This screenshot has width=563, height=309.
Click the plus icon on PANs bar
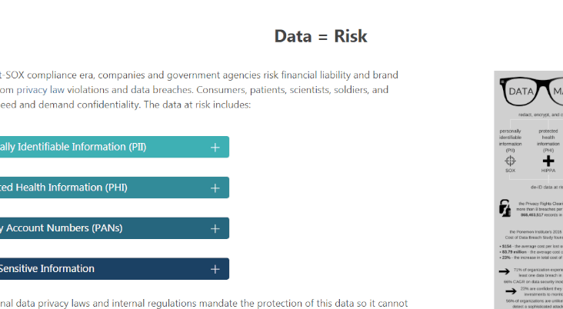[x=215, y=228]
